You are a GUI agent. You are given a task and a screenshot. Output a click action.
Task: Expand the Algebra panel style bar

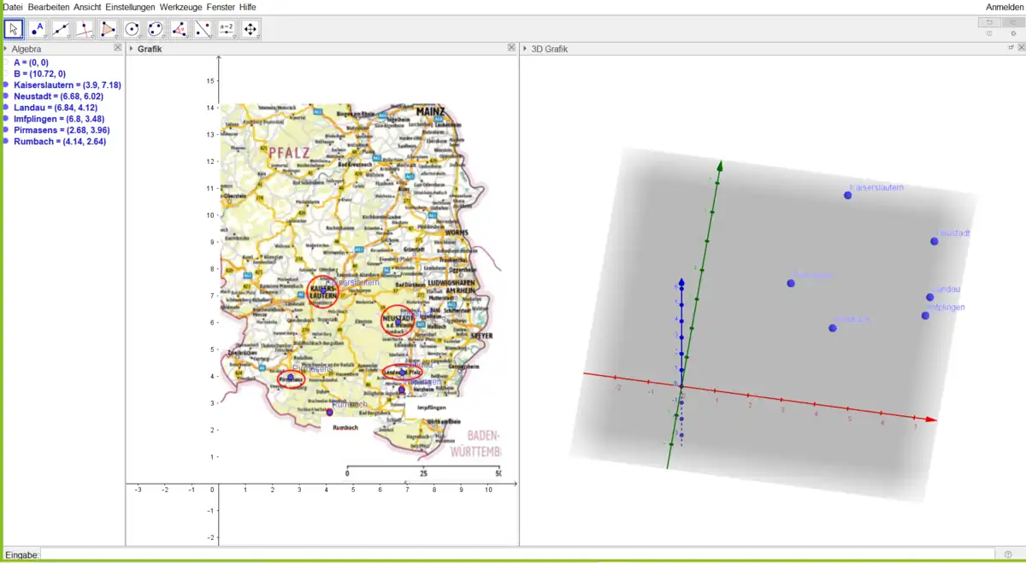5,49
